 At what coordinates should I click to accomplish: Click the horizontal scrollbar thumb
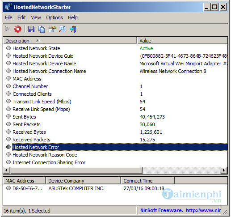pyautogui.click(x=76, y=170)
